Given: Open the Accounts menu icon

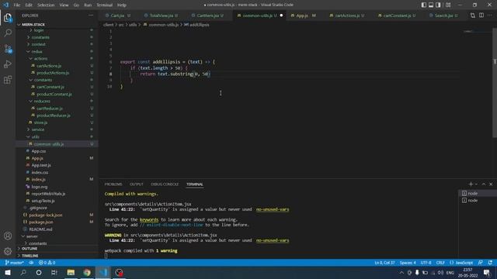Looking at the screenshot, I should pos(8,236).
